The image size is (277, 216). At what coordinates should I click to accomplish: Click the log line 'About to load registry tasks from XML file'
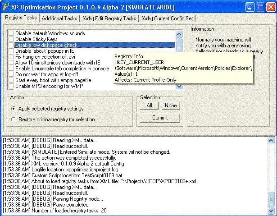(x=100, y=181)
